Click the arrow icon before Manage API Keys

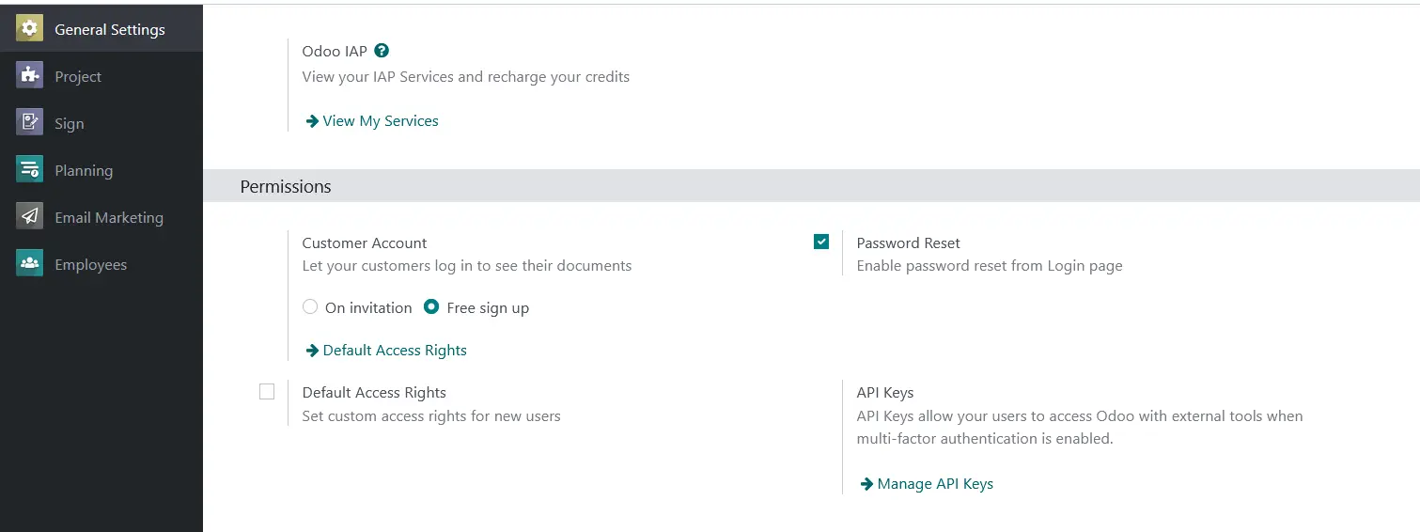(x=866, y=484)
